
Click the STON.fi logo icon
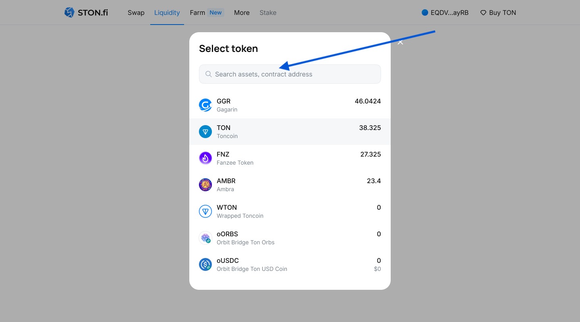click(69, 12)
